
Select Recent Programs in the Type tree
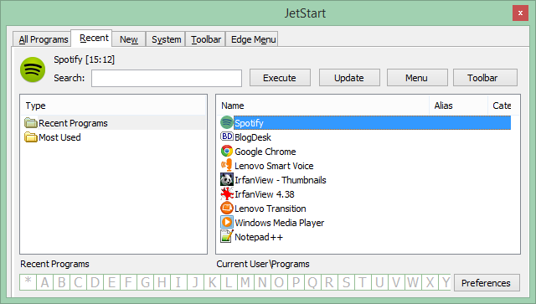click(x=73, y=123)
